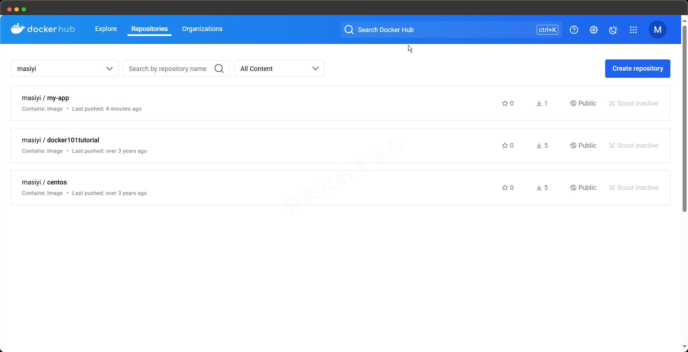
Task: Click the star icon for centos
Action: [x=505, y=188]
